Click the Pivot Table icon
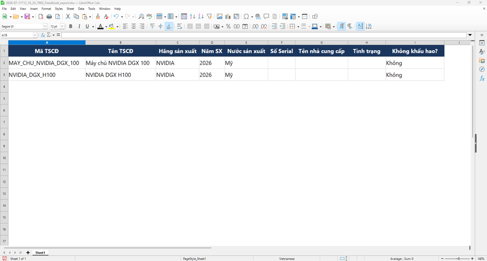 pos(236,17)
